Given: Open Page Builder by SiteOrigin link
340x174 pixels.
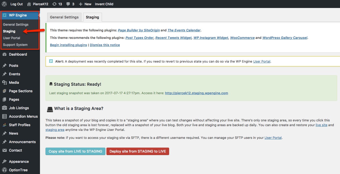Looking at the screenshot, I should pos(139,30).
